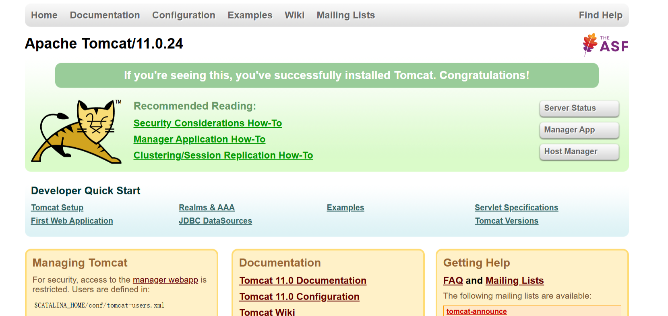Click the Getting Help heading
Screen dimensions: 668x316
[477, 263]
